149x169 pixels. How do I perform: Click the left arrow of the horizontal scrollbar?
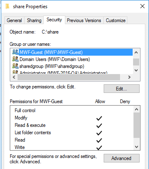pos(14,77)
